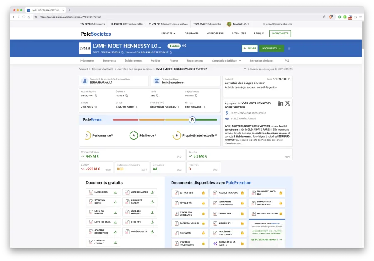Click the Mon Compte button

280,34
